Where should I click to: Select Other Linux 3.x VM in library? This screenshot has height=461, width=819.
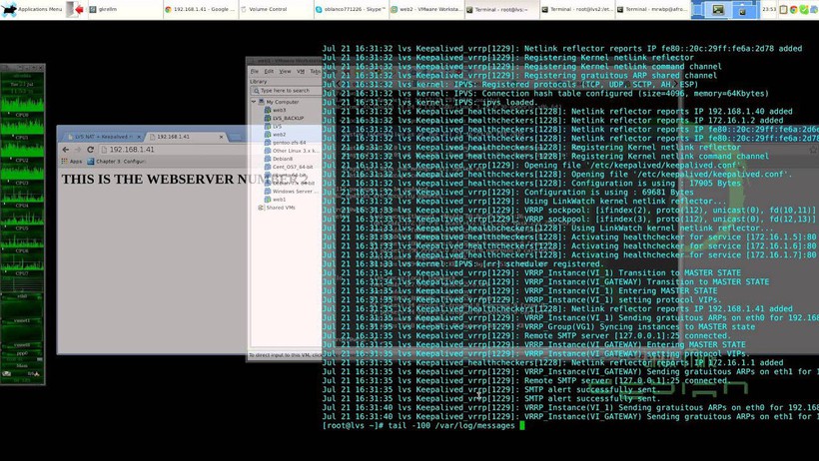(x=296, y=151)
